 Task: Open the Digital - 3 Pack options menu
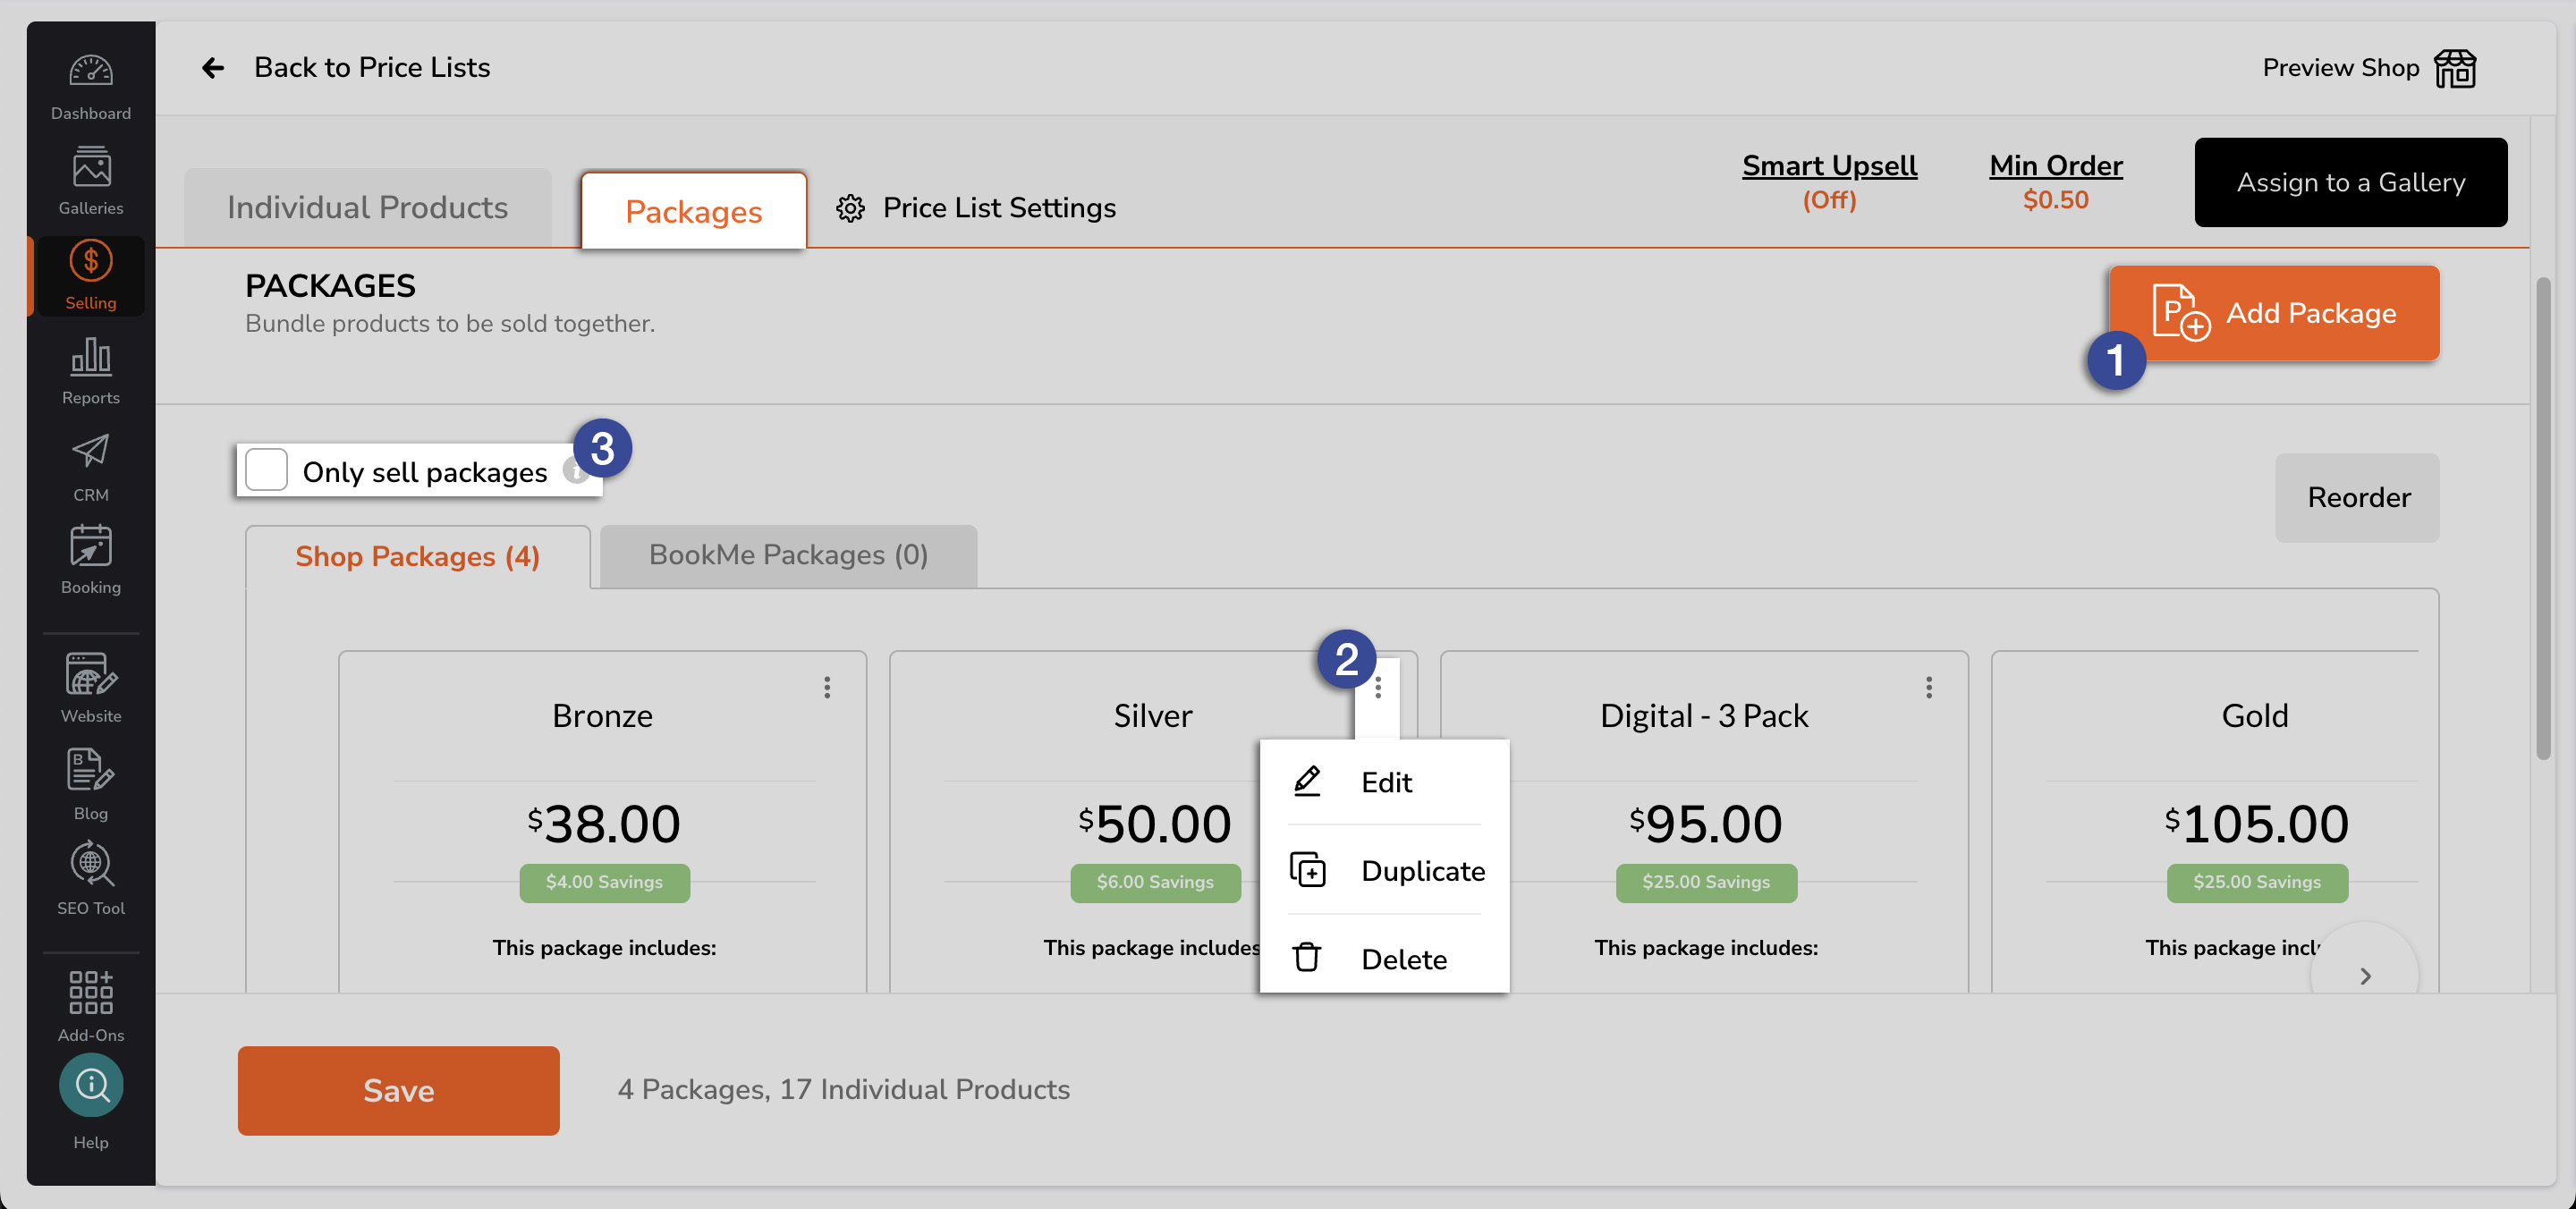[x=1928, y=687]
